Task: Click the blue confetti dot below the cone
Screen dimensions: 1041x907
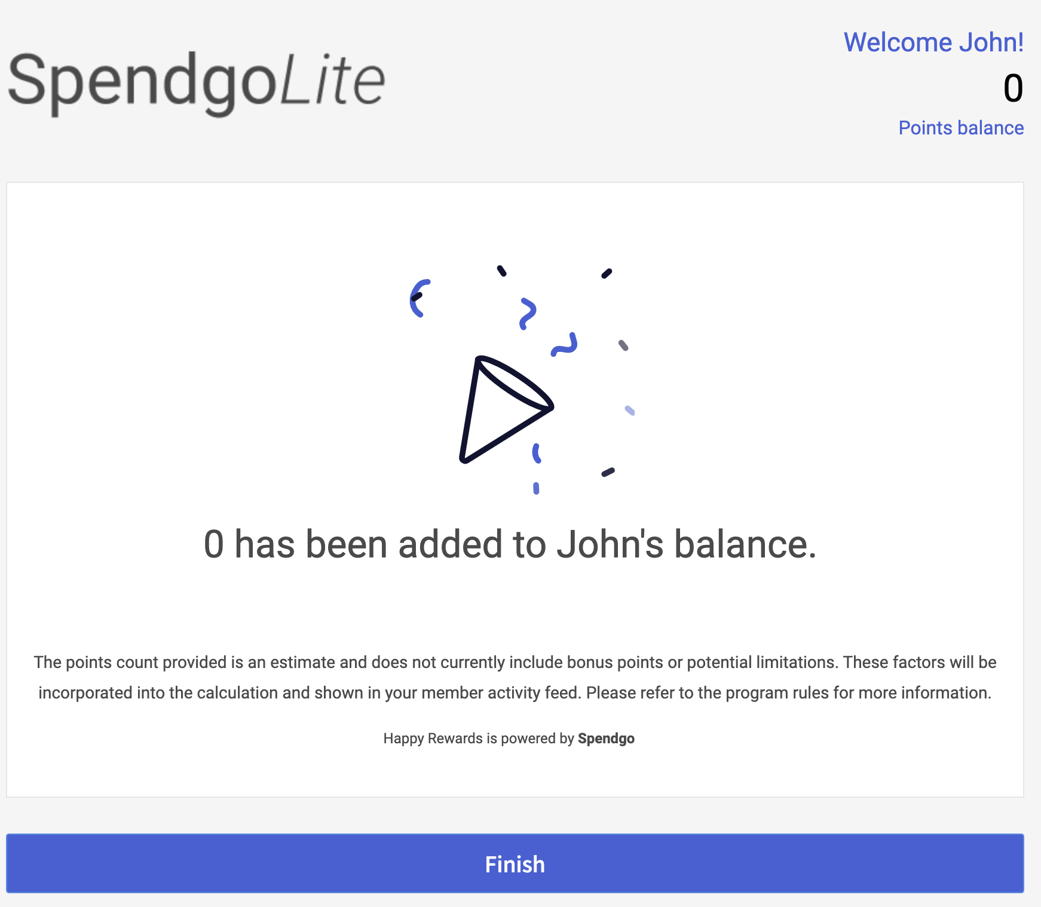Action: point(536,488)
